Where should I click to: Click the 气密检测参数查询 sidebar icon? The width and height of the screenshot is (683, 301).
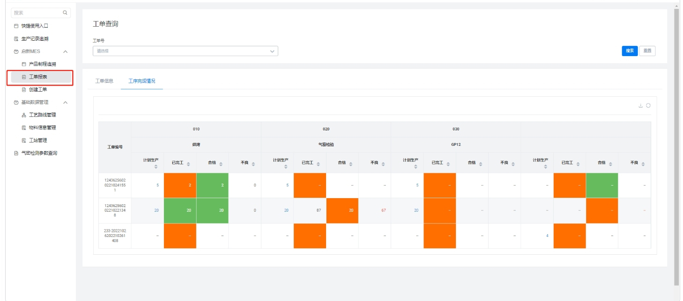pos(16,153)
